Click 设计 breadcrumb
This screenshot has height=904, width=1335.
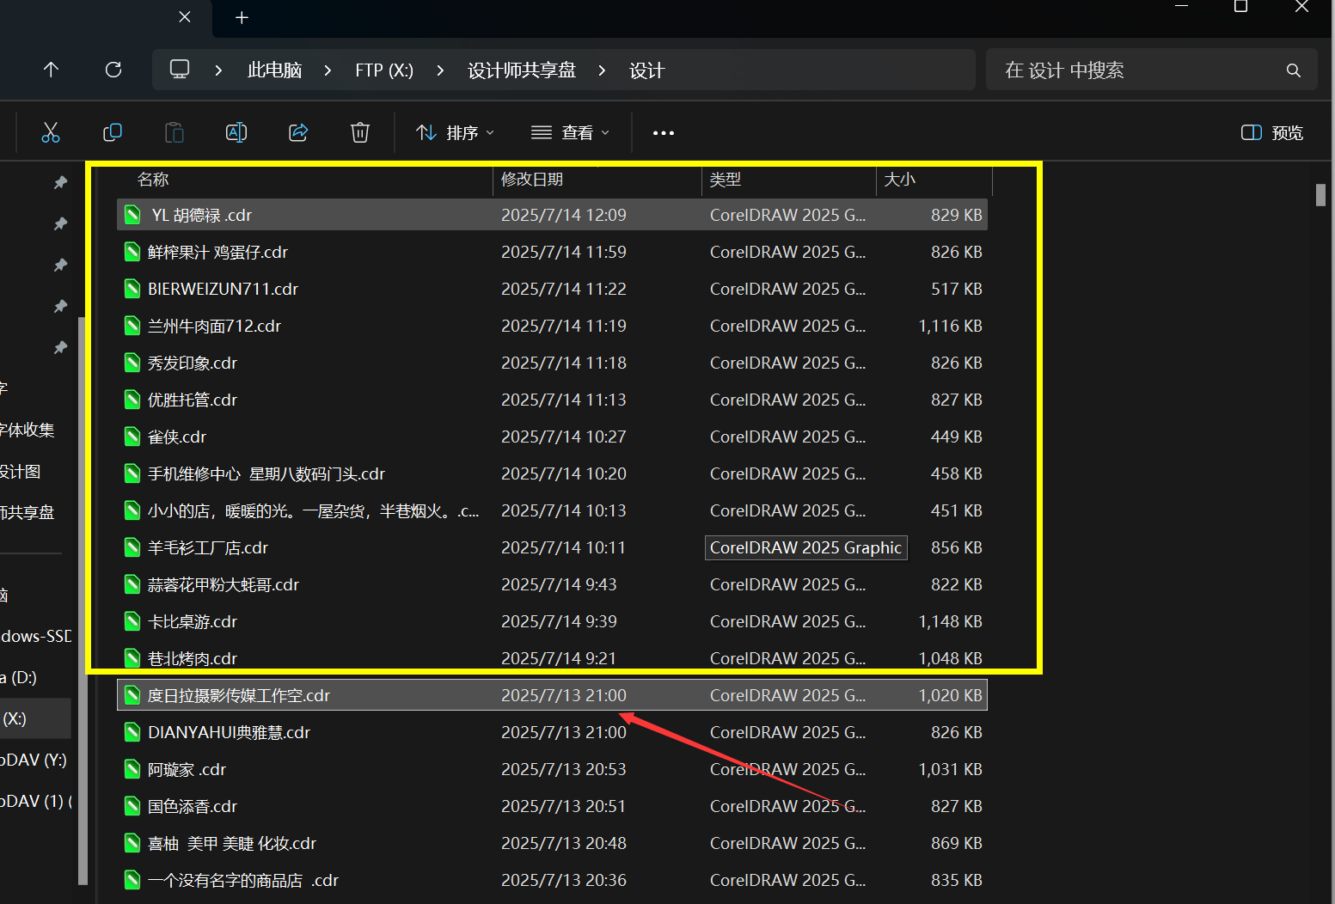click(646, 70)
